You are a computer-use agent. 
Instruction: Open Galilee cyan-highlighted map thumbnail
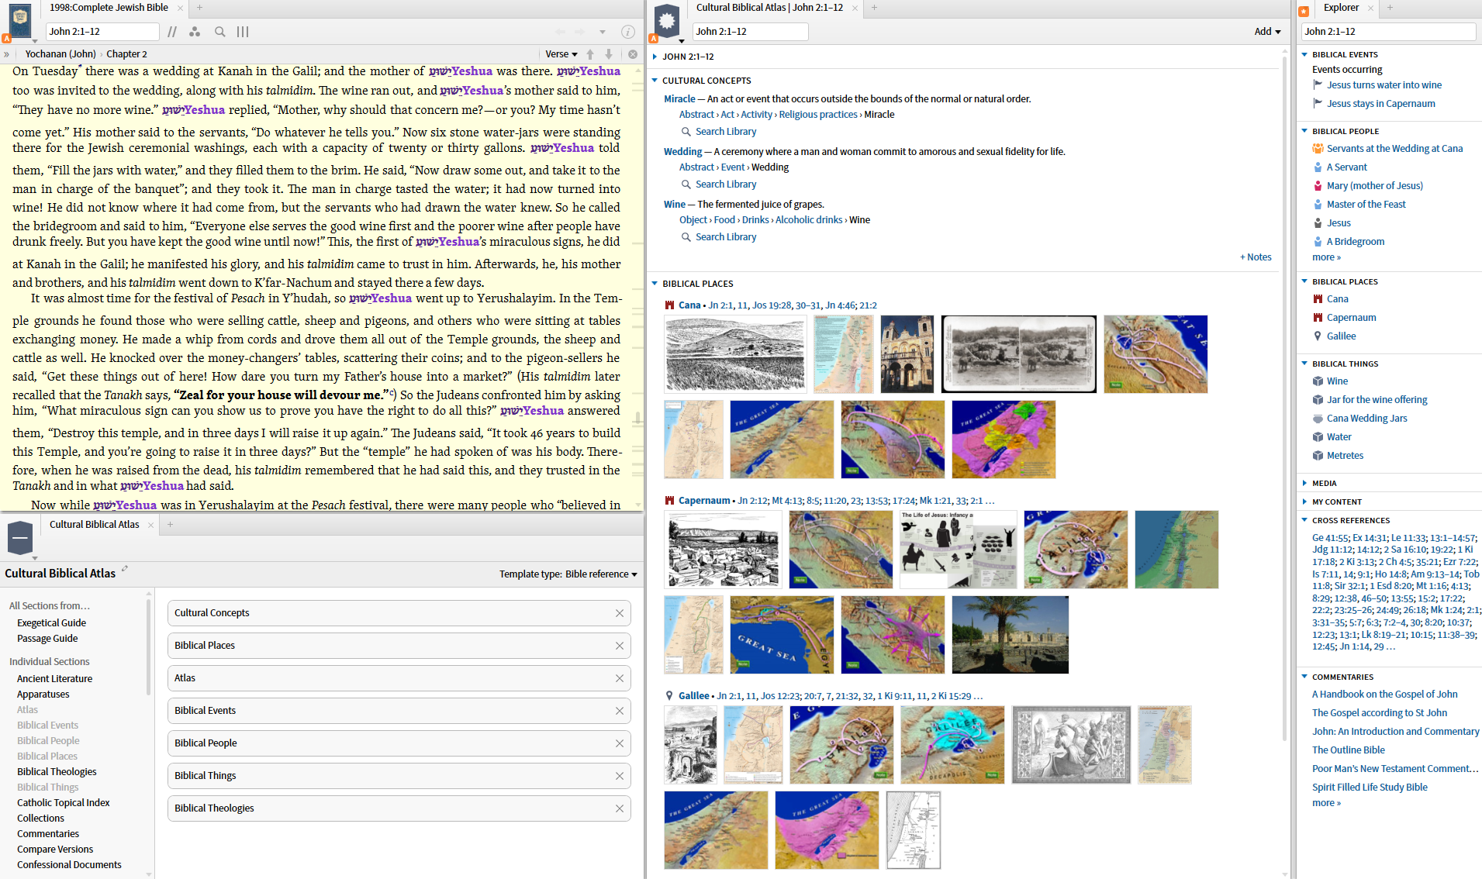(x=952, y=745)
